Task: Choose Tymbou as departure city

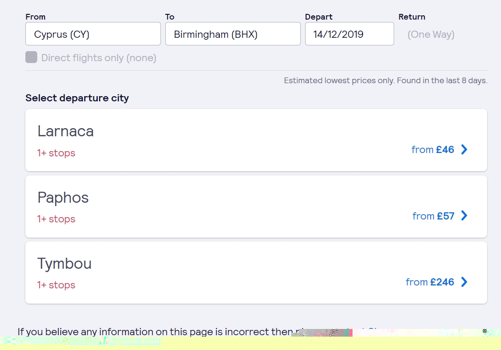Action: pyautogui.click(x=64, y=263)
